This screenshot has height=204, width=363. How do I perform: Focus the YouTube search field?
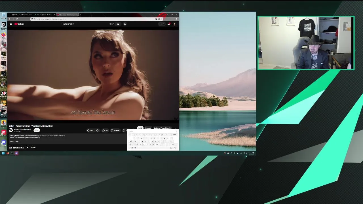pyautogui.click(x=85, y=24)
